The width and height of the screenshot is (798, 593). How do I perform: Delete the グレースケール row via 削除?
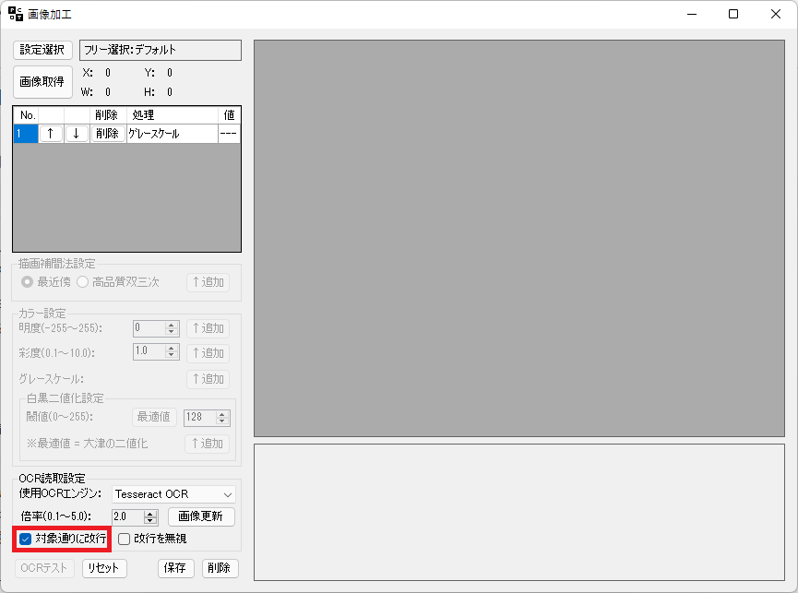pos(106,133)
